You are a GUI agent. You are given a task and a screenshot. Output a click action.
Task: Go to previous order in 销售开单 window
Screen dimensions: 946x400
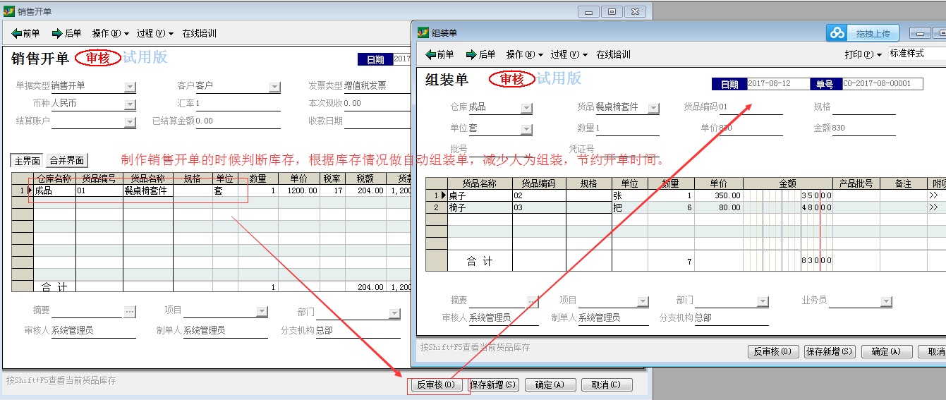coord(25,33)
